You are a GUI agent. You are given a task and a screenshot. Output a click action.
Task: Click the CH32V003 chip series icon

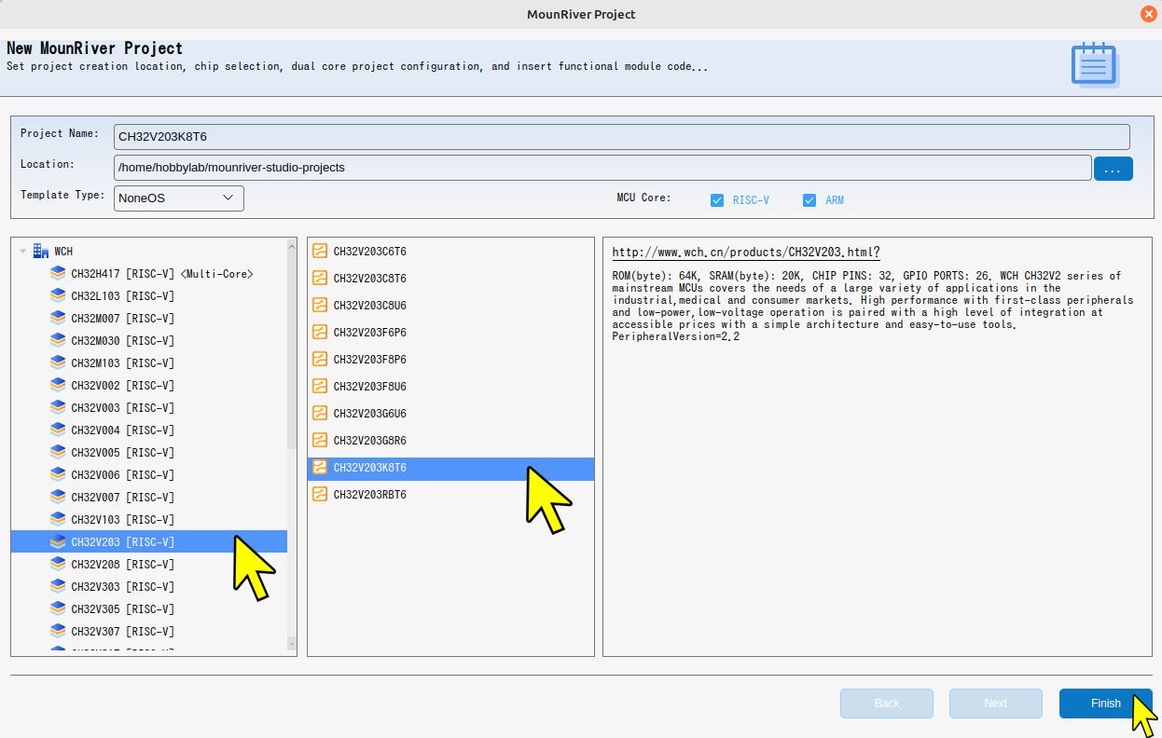coord(58,408)
